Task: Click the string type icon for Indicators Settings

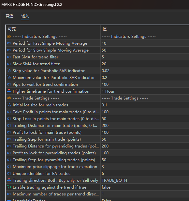Action: [9, 37]
